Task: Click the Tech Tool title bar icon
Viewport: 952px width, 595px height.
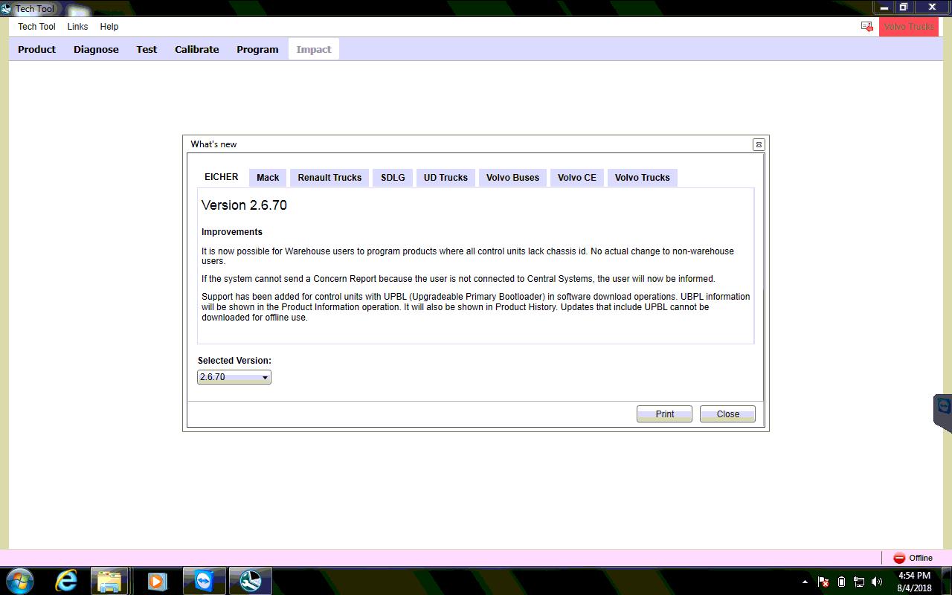Action: click(7, 8)
